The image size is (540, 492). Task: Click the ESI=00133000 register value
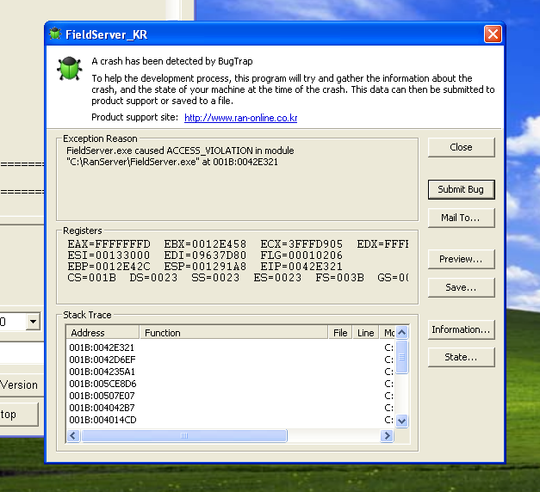click(x=109, y=255)
